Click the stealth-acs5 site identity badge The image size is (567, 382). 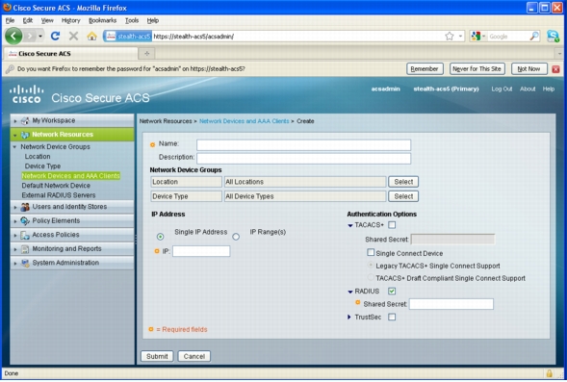point(128,37)
